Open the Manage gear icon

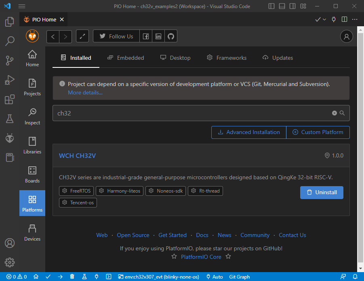click(x=10, y=262)
